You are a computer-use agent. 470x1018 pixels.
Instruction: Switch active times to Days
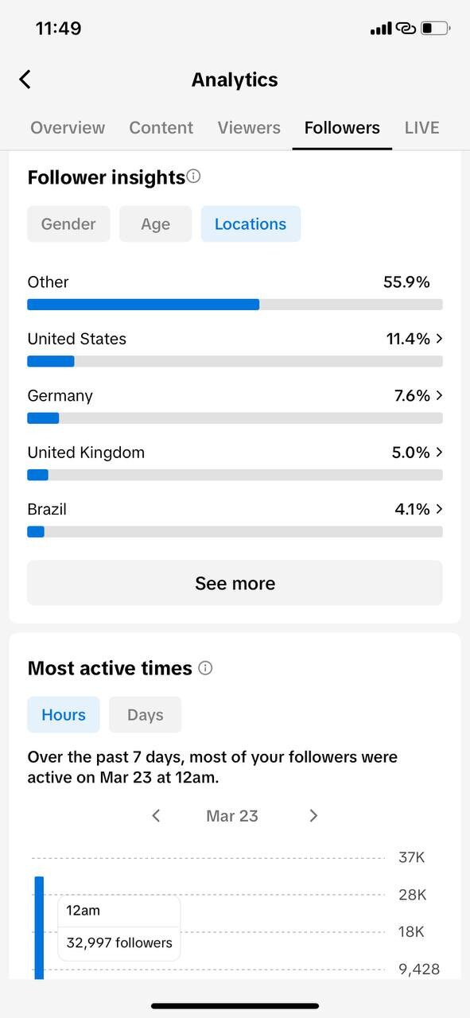coord(146,715)
